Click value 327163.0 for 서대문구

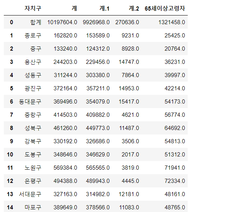tap(65, 194)
